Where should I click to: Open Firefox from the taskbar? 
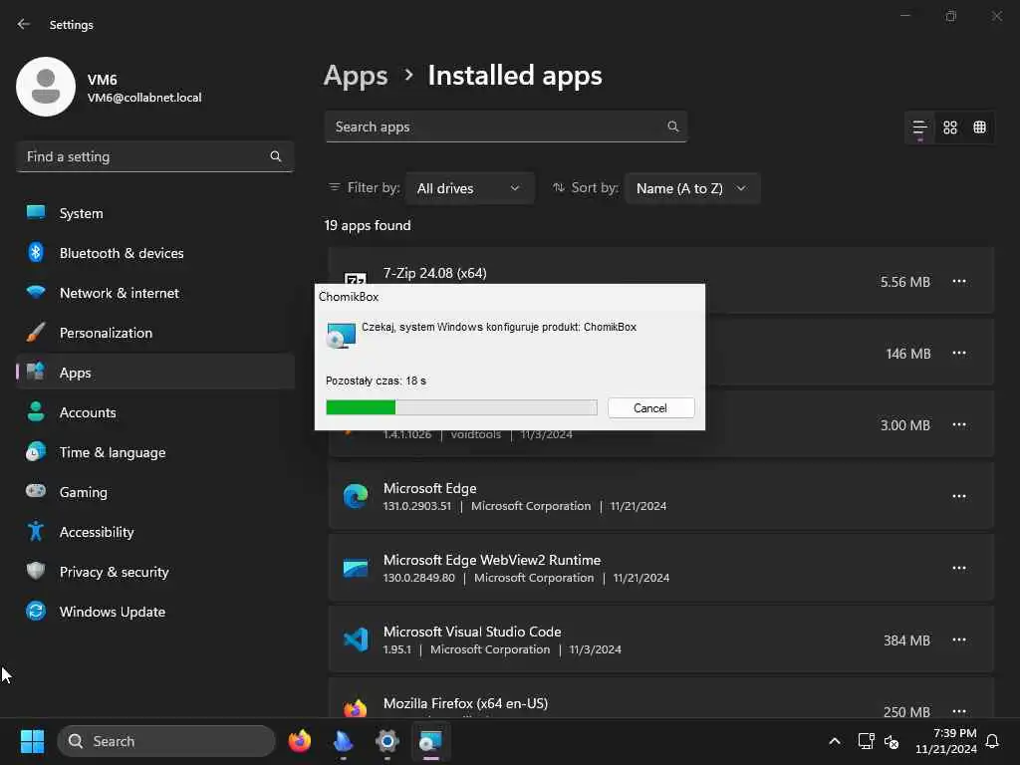pos(299,741)
